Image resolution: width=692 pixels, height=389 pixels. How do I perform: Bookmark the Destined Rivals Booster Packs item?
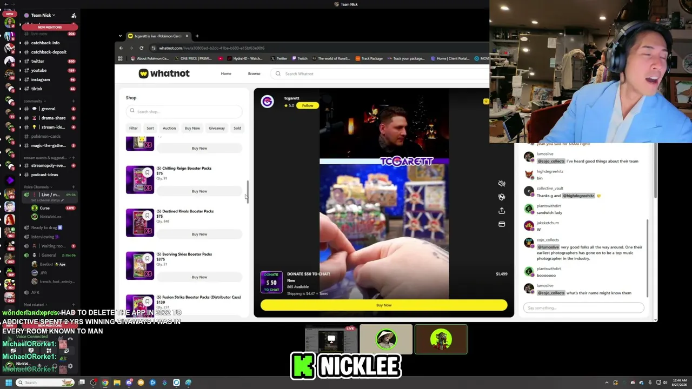[x=147, y=216]
